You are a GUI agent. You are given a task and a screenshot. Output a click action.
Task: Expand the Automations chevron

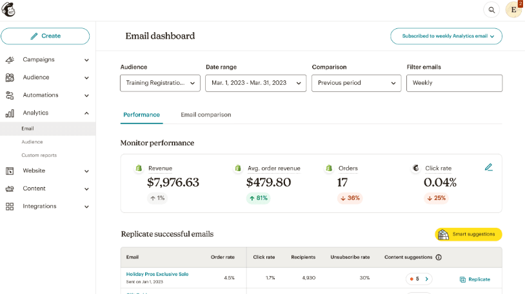tap(86, 96)
